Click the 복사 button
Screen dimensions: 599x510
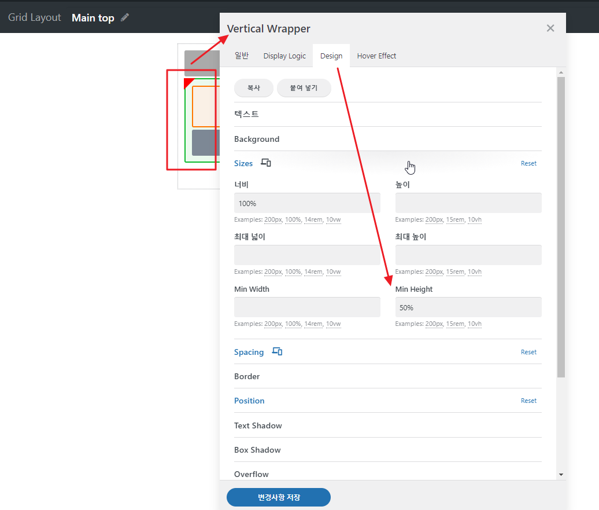click(254, 88)
